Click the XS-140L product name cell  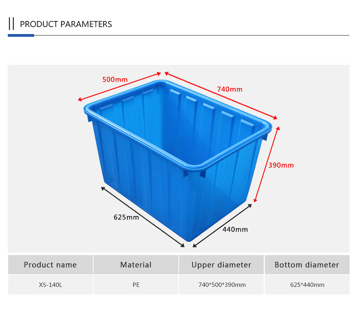50,285
